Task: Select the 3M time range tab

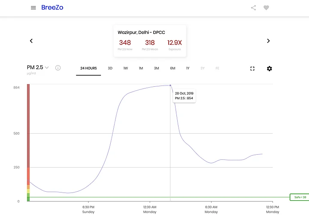Action: 156,68
